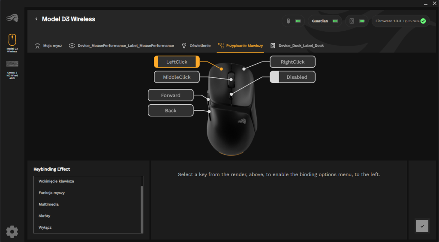Viewport: 439px width, 242px height.
Task: Select the Model D3 Wireless mouse device icon
Action: tap(12, 40)
